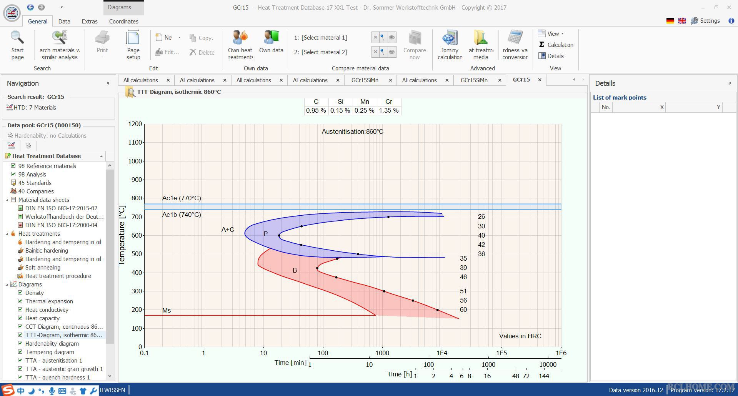Switch to the Data ribbon tab
This screenshot has width=738, height=396.
tap(64, 22)
